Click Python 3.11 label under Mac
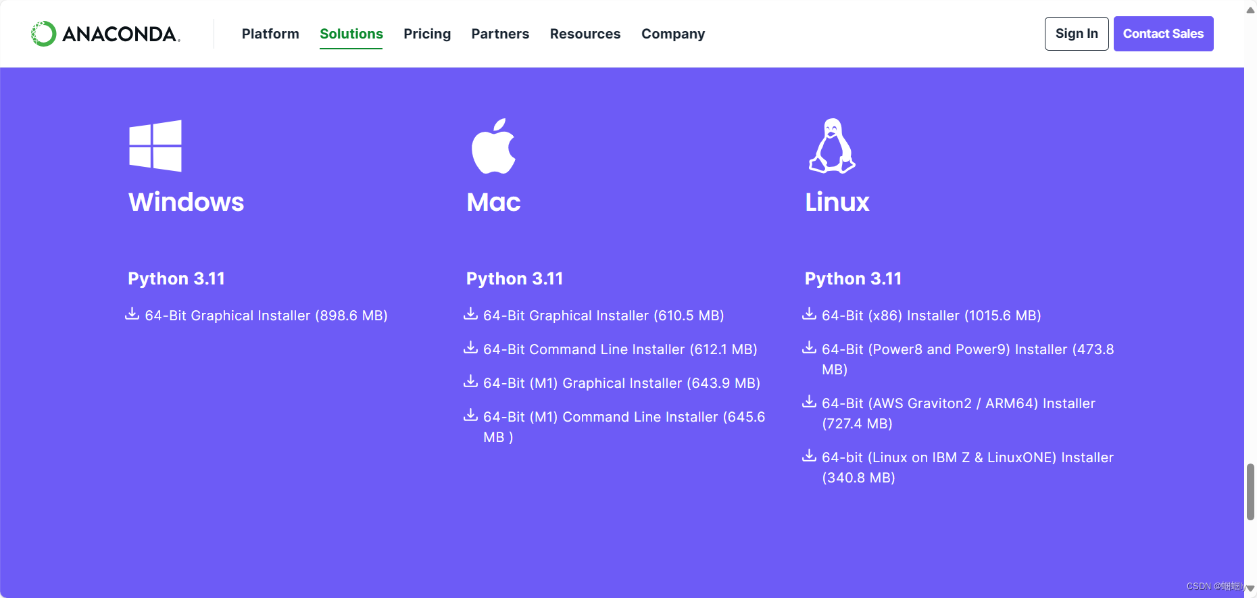 [x=514, y=278]
